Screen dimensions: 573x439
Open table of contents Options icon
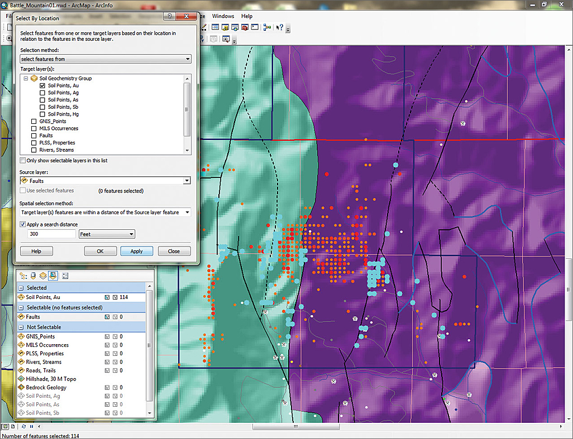click(x=65, y=276)
